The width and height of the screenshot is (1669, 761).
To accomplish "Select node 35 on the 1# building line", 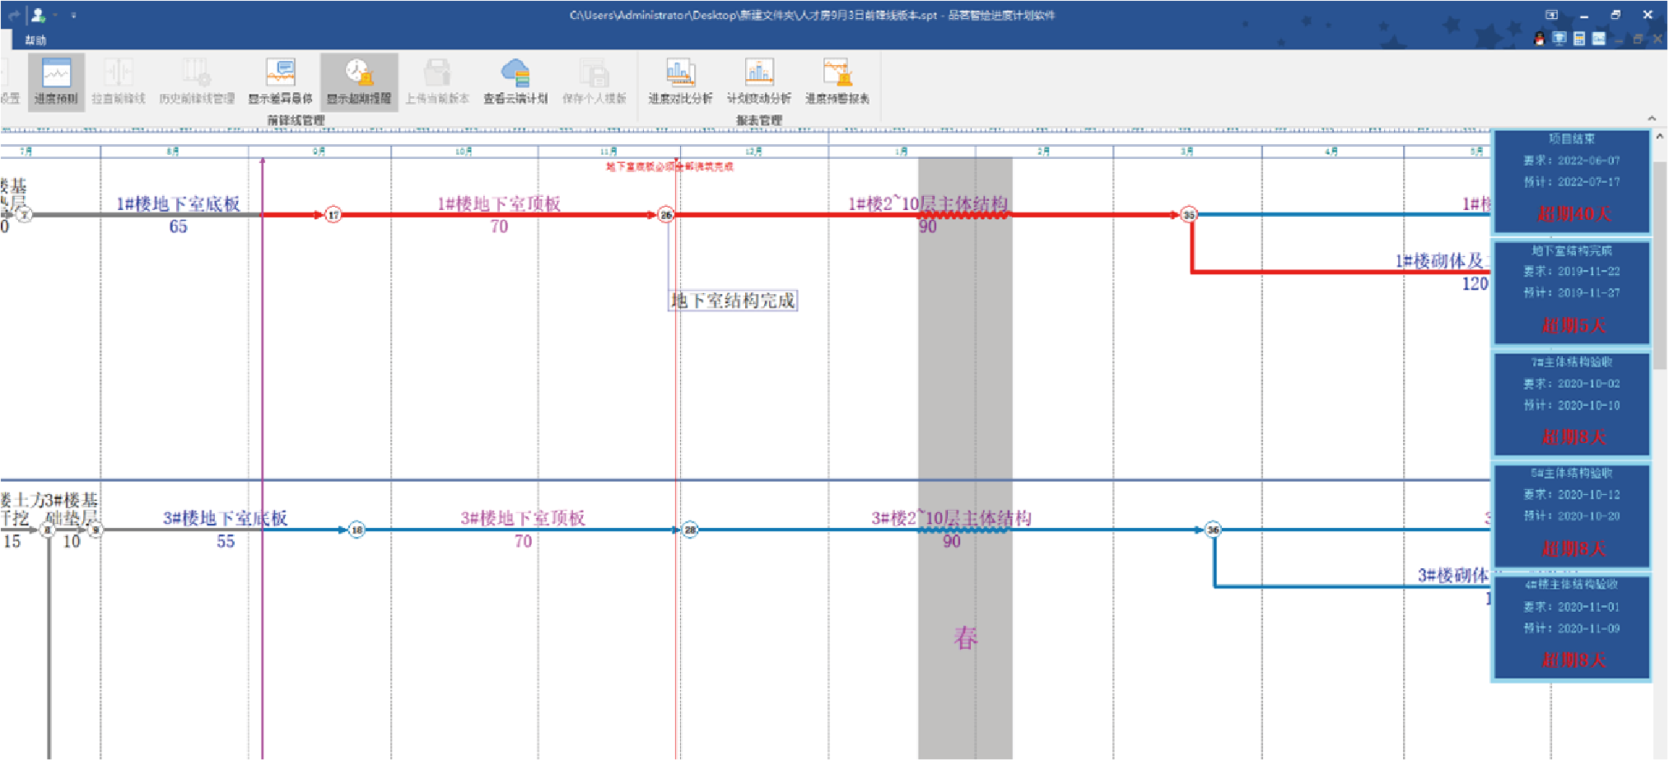I will (x=1189, y=215).
